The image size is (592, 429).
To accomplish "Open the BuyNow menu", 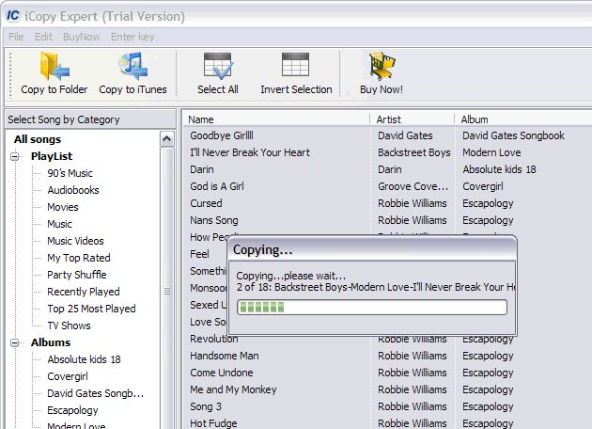I will pos(81,37).
